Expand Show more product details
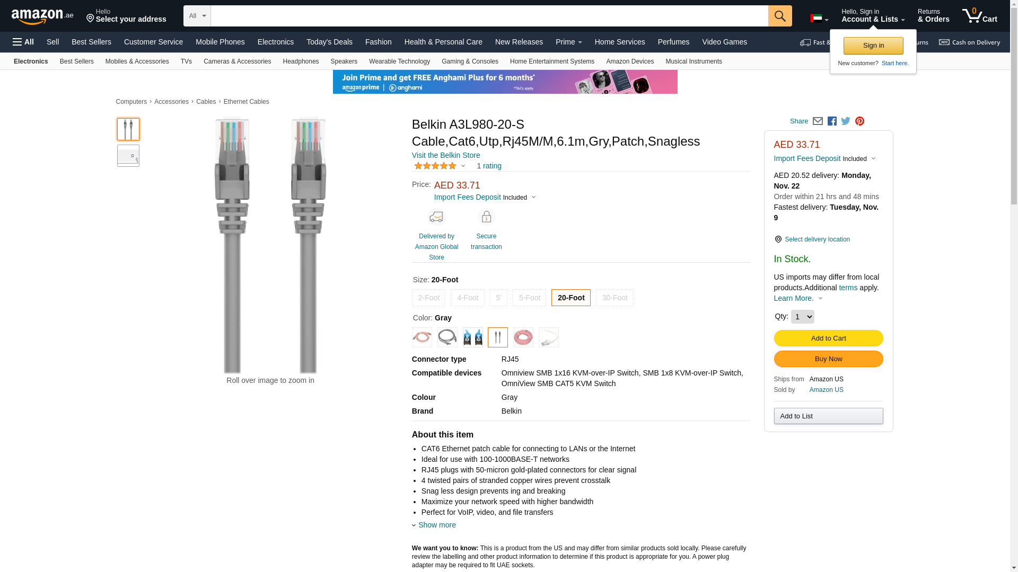1018x572 pixels. point(436,525)
